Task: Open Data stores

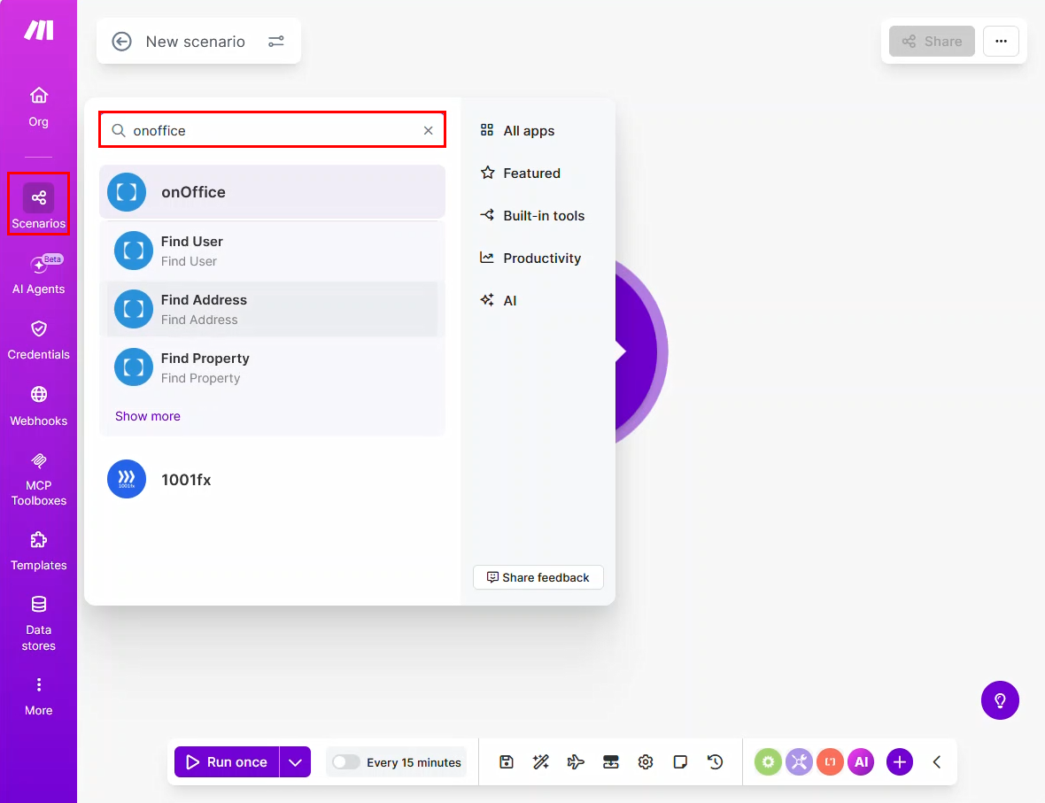Action: click(x=39, y=623)
